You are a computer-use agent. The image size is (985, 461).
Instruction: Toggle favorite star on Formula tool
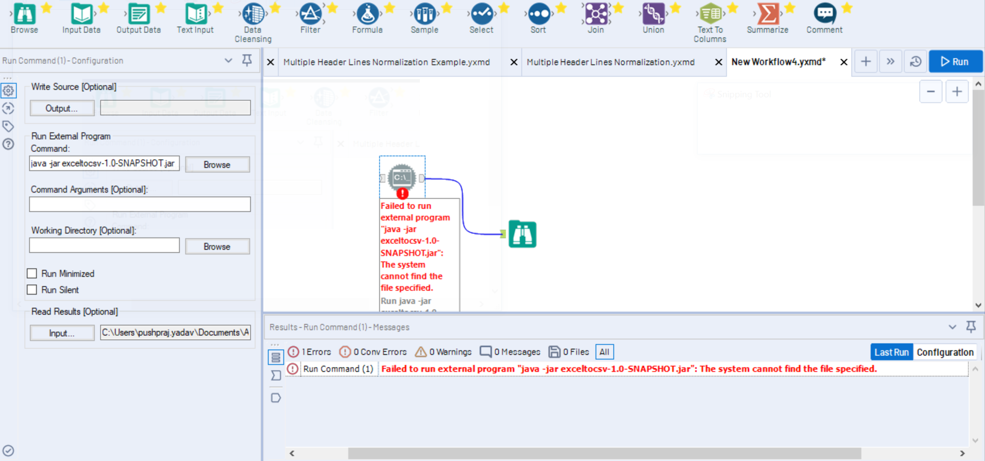tap(389, 7)
